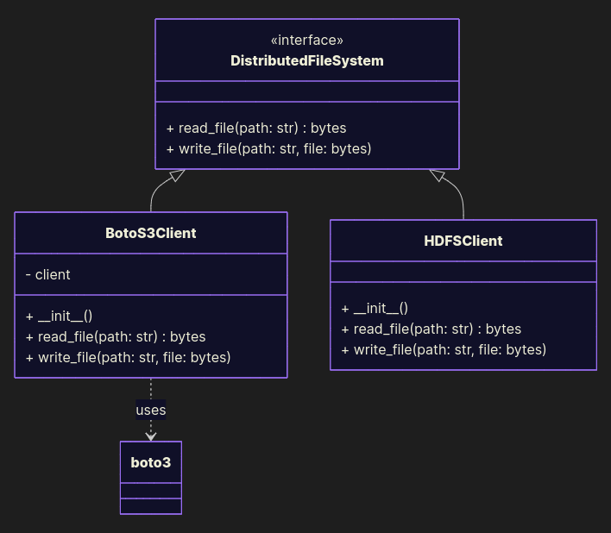Select __init__() method in BotoS3Client
611x533 pixels.
60,317
